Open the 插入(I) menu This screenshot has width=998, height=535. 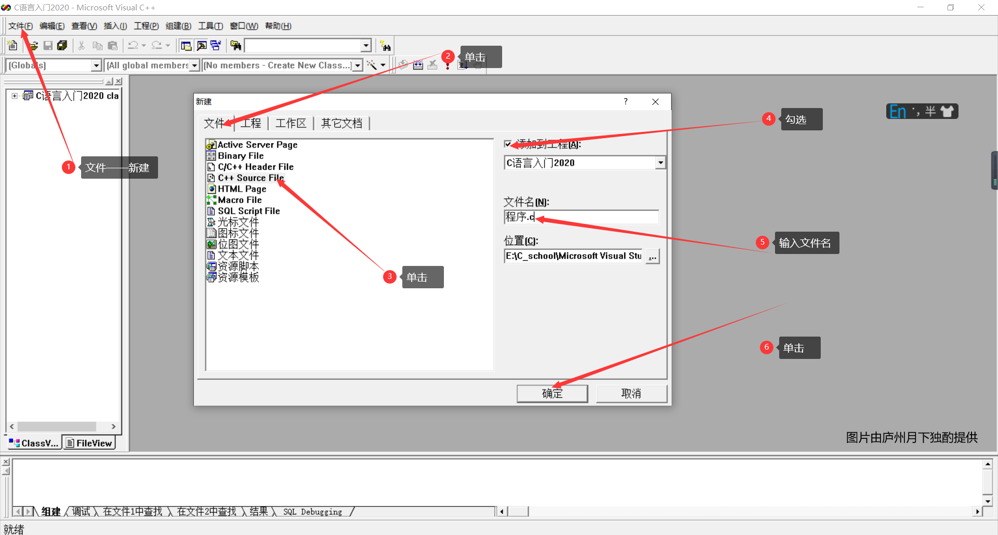pos(115,26)
